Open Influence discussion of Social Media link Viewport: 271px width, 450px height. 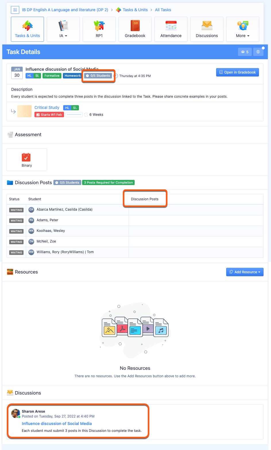(x=57, y=424)
